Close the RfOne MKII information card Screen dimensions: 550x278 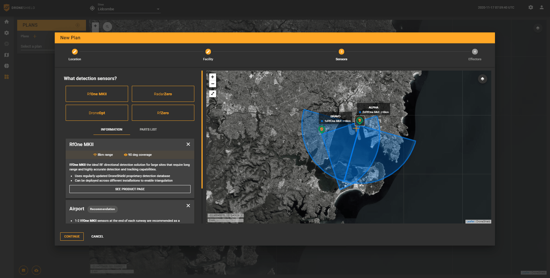188,144
